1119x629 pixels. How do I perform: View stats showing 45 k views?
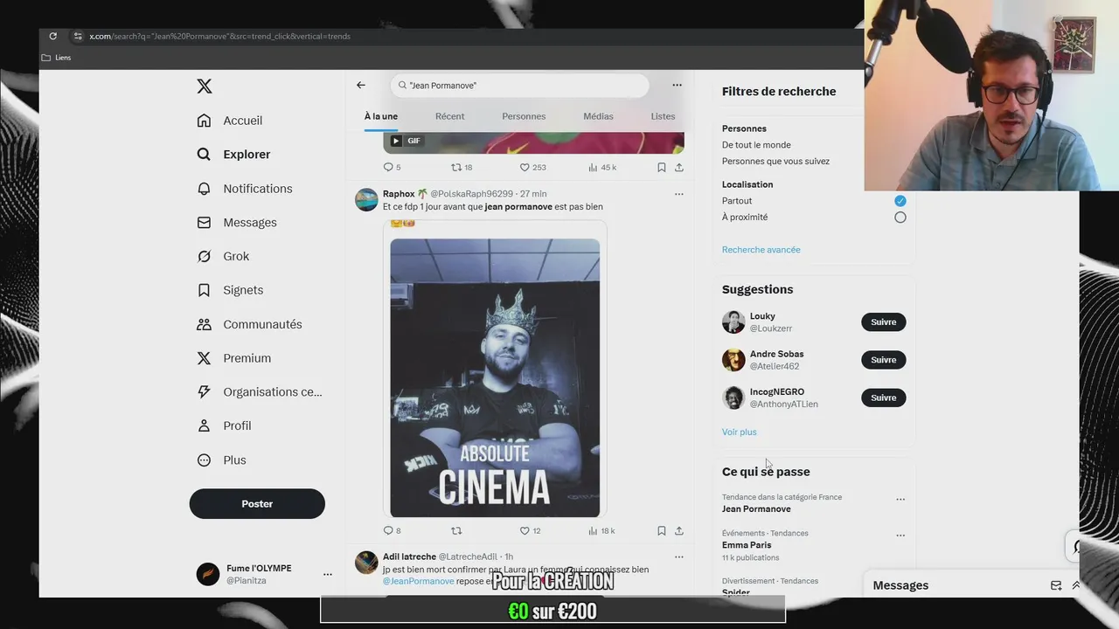[x=601, y=167]
